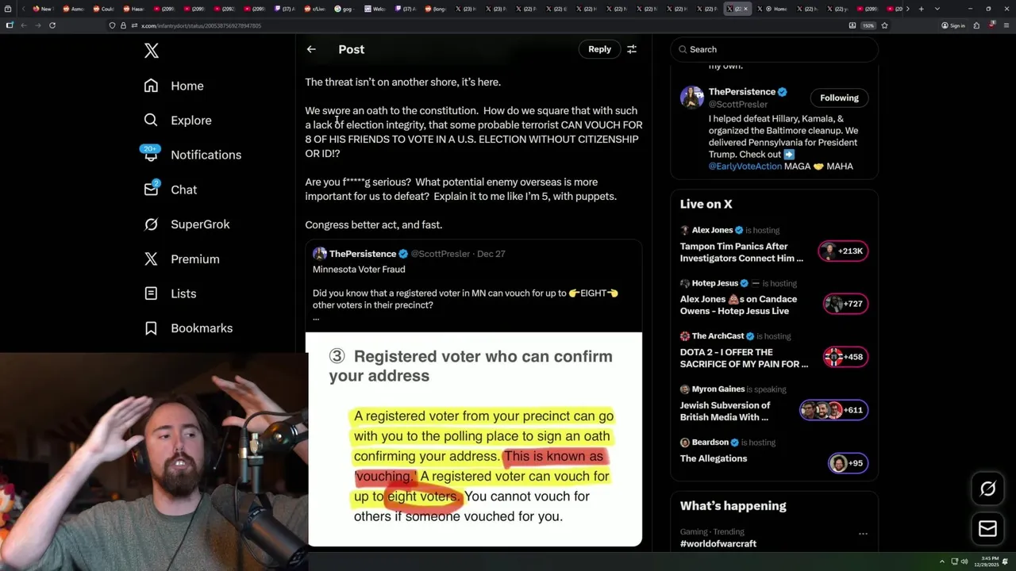
Task: Open @ScottPresler handle in sidebar card
Action: pos(738,104)
